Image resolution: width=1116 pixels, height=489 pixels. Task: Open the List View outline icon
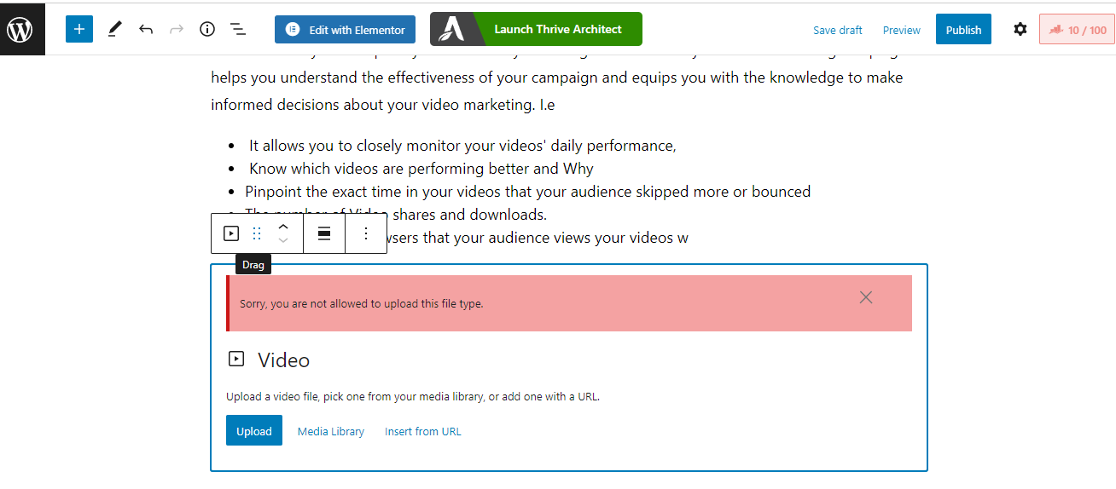pyautogui.click(x=238, y=30)
